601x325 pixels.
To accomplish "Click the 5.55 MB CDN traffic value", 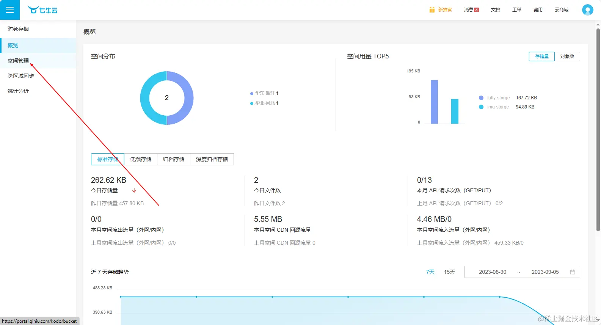I will (268, 219).
